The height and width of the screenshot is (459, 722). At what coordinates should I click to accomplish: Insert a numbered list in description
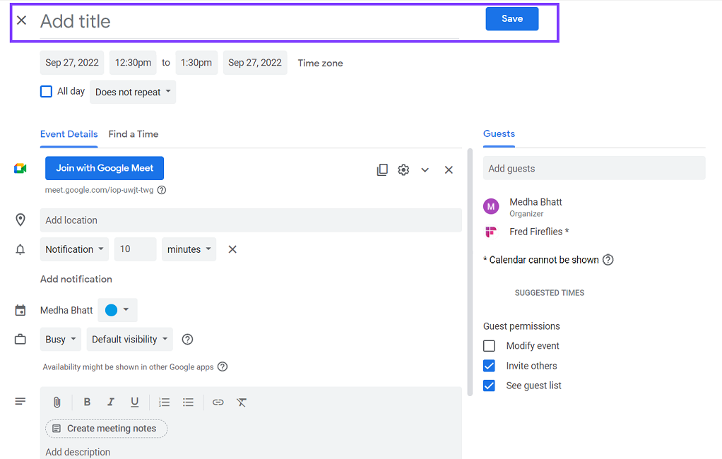(x=164, y=402)
